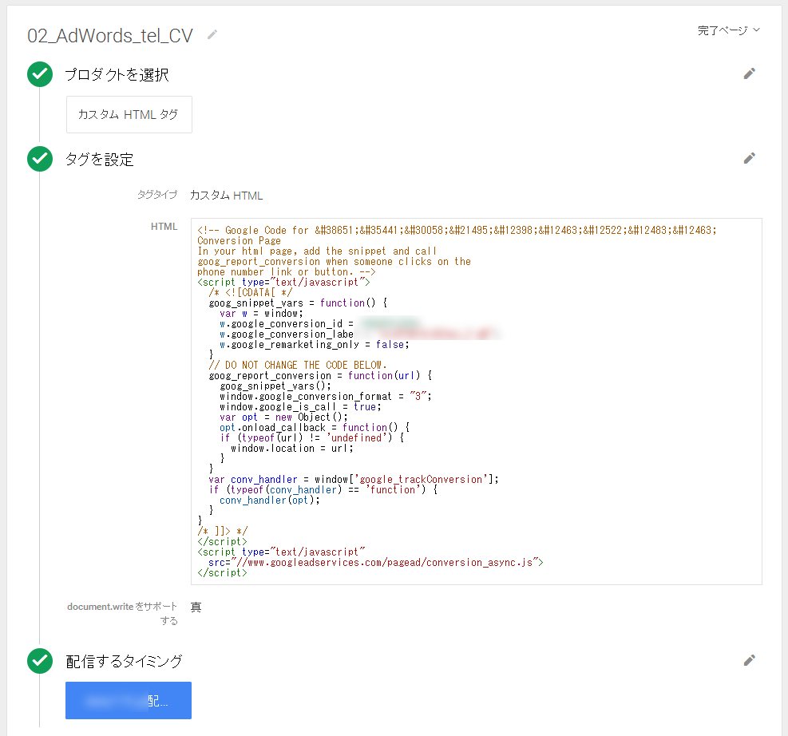Click the line window.location = url;
The width and height of the screenshot is (788, 736).
(292, 448)
